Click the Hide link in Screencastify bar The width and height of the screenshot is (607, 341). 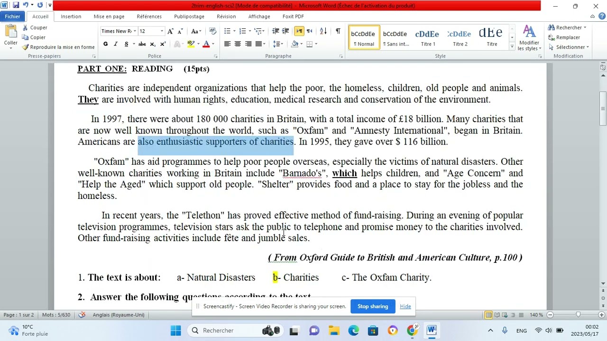point(405,306)
